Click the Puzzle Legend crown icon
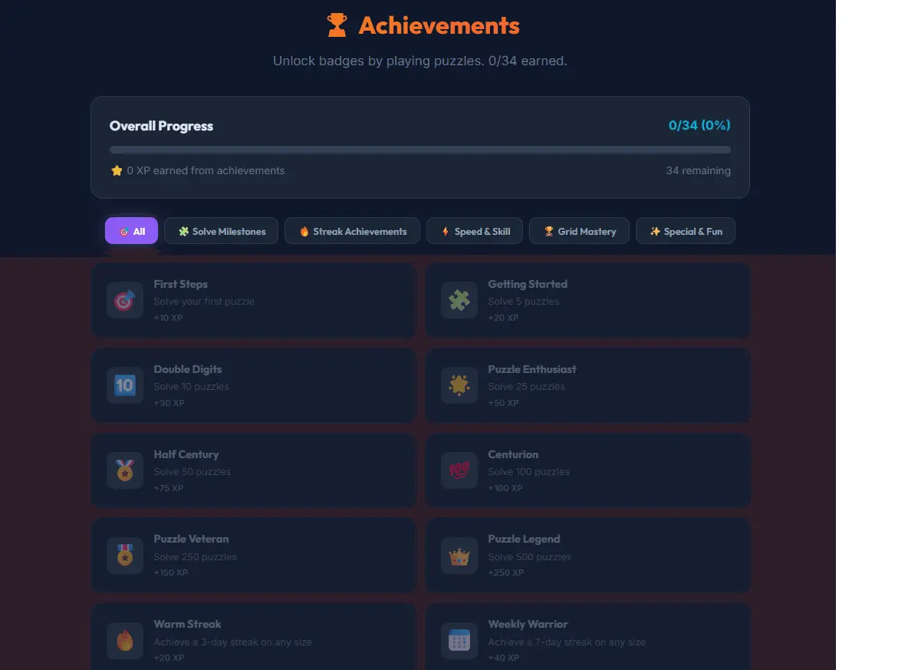This screenshot has width=921, height=670. [x=459, y=555]
